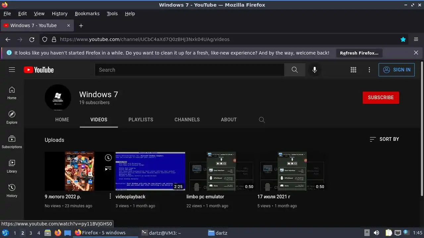Open the 9 лютого 2022 р. thumbnail

coord(79,171)
